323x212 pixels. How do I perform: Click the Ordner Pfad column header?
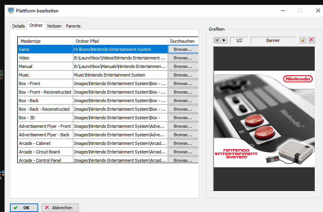pyautogui.click(x=120, y=41)
